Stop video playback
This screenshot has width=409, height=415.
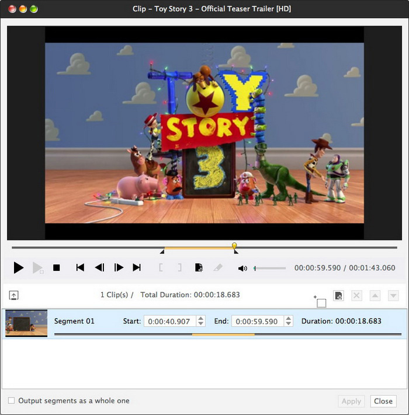[57, 267]
